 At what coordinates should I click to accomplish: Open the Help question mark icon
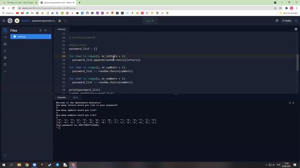point(5,155)
